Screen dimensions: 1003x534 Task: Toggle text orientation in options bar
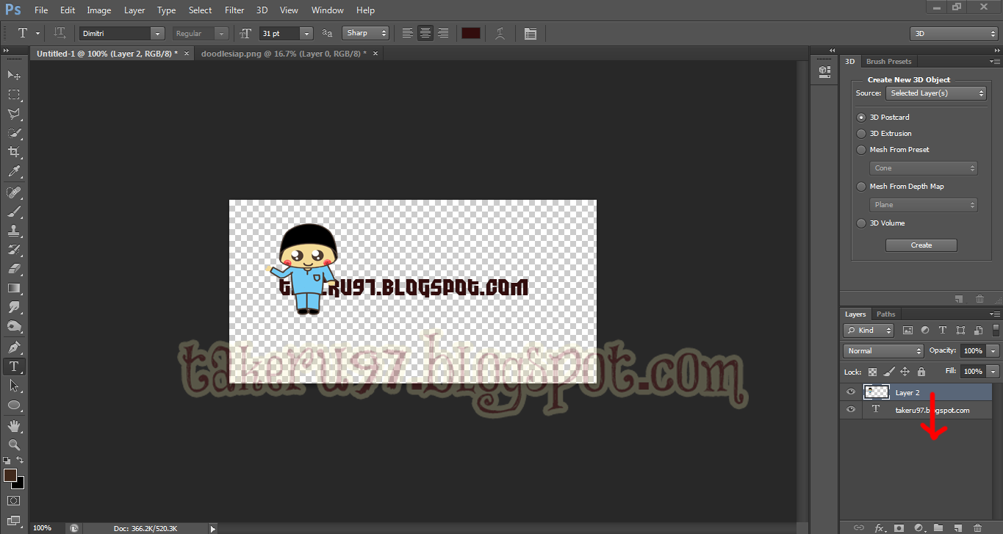point(60,33)
